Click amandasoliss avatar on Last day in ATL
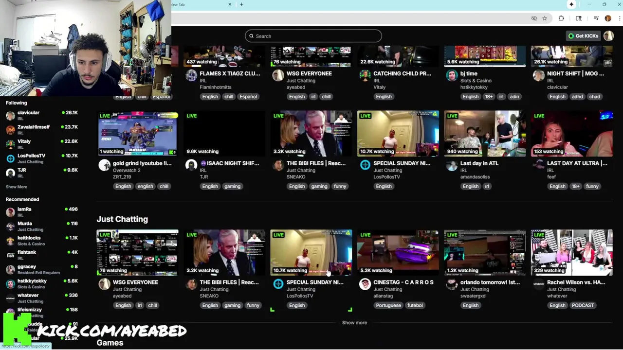The image size is (623, 350). point(452,165)
